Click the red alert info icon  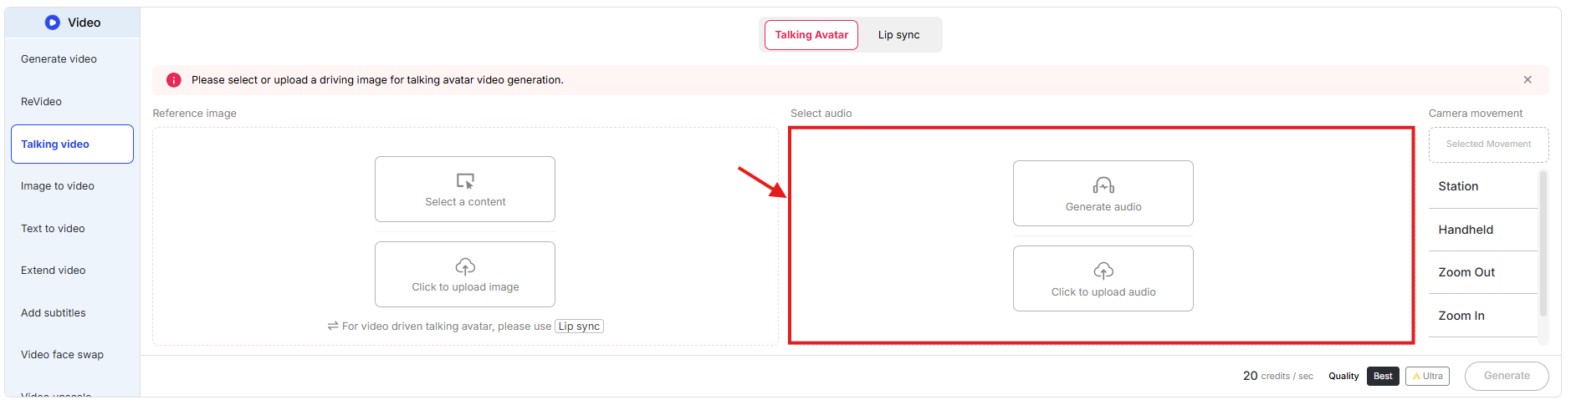pos(174,80)
